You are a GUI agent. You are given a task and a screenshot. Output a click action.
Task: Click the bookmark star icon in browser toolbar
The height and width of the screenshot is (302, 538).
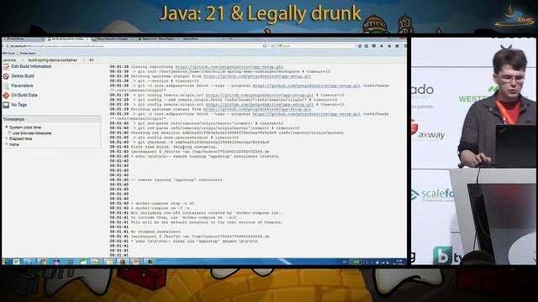click(x=359, y=46)
